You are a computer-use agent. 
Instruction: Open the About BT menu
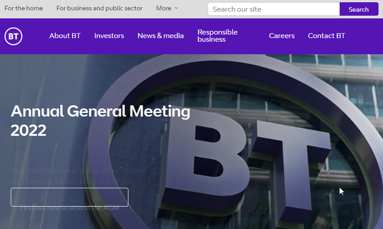65,36
